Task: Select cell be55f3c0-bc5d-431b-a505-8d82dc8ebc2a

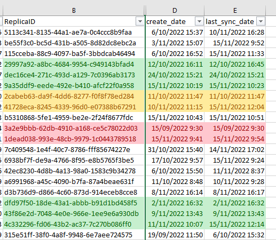Action: pyautogui.click(x=74, y=43)
